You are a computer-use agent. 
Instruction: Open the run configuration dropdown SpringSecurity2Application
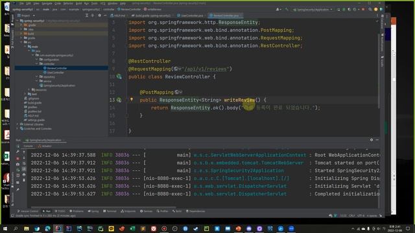(313, 9)
